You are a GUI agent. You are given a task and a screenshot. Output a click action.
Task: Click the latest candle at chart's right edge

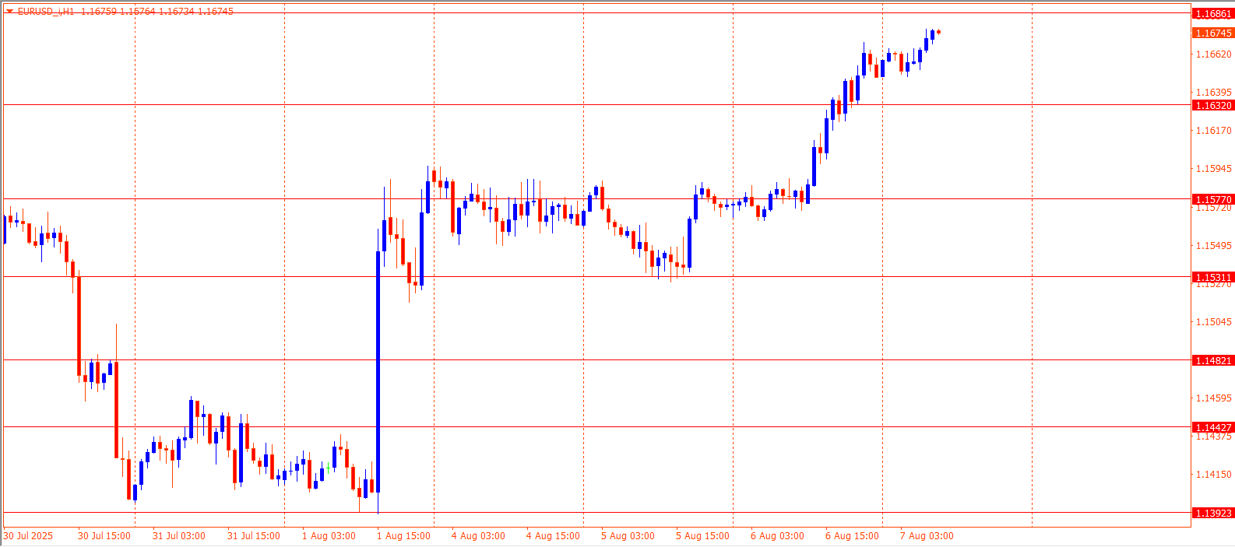point(938,32)
